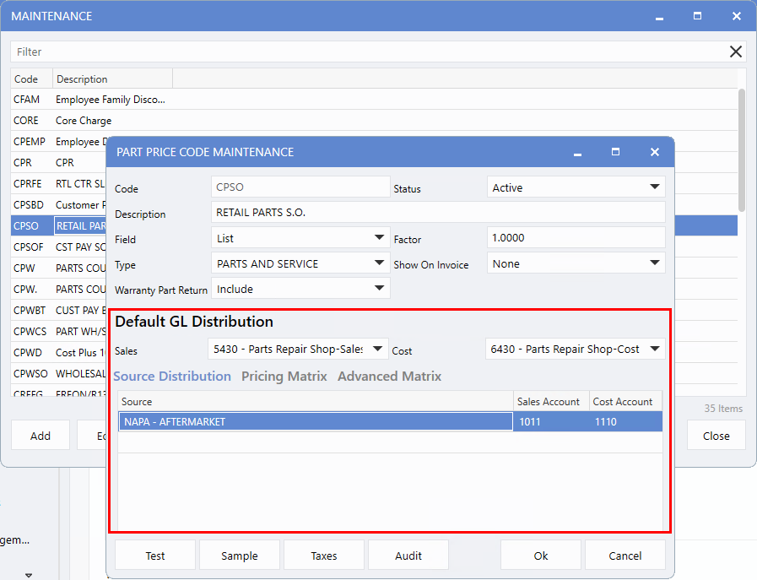Open the Field dropdown showing List
This screenshot has height=580, width=757.
tap(300, 238)
